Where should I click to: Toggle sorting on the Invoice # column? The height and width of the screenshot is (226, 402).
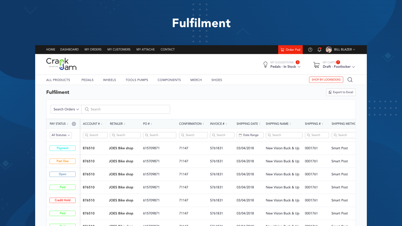point(226,124)
